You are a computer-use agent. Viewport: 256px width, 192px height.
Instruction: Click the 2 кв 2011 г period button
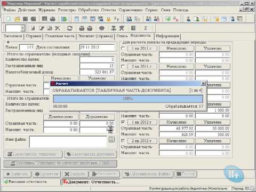coord(142,66)
